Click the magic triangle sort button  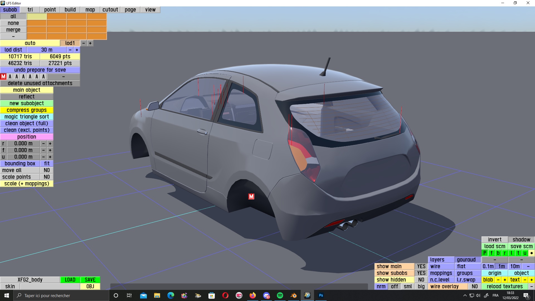[x=27, y=117]
